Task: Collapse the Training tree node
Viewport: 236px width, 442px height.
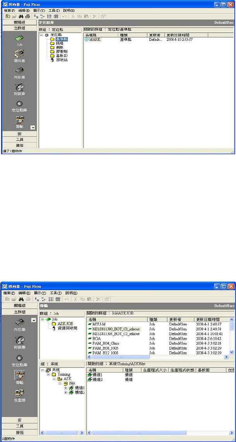Action: tap(48, 374)
